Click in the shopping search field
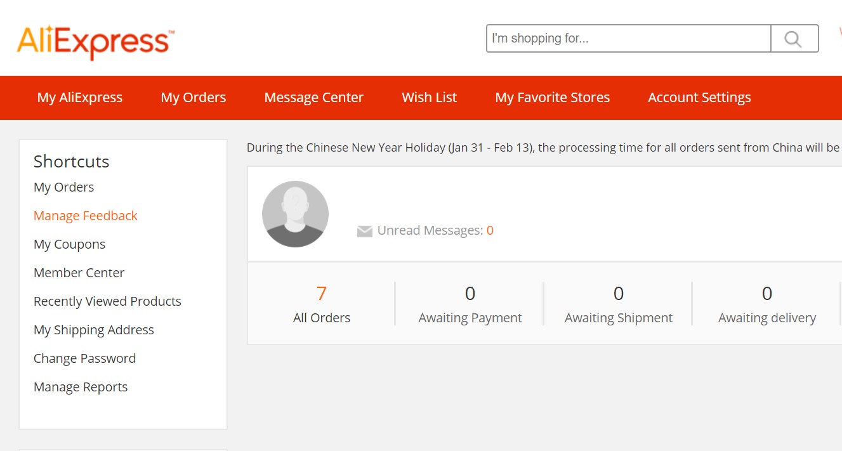Image resolution: width=842 pixels, height=451 pixels. point(629,39)
